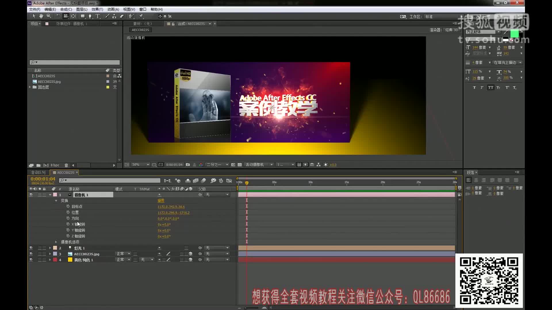Toggle region of interest in viewer
This screenshot has height=310, width=552.
point(233,165)
